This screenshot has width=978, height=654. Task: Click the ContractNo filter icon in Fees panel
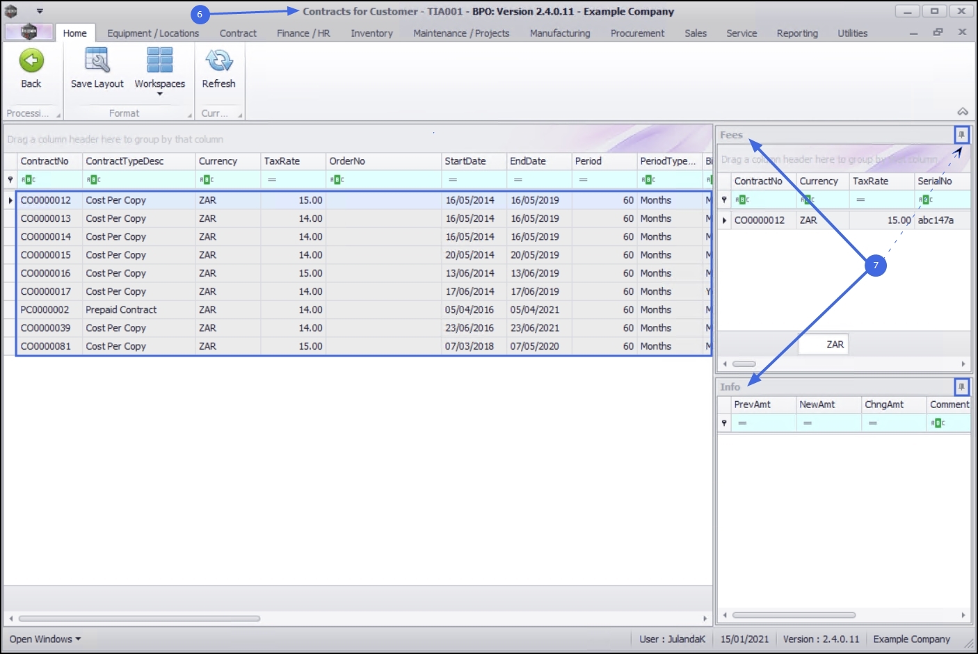tap(742, 200)
